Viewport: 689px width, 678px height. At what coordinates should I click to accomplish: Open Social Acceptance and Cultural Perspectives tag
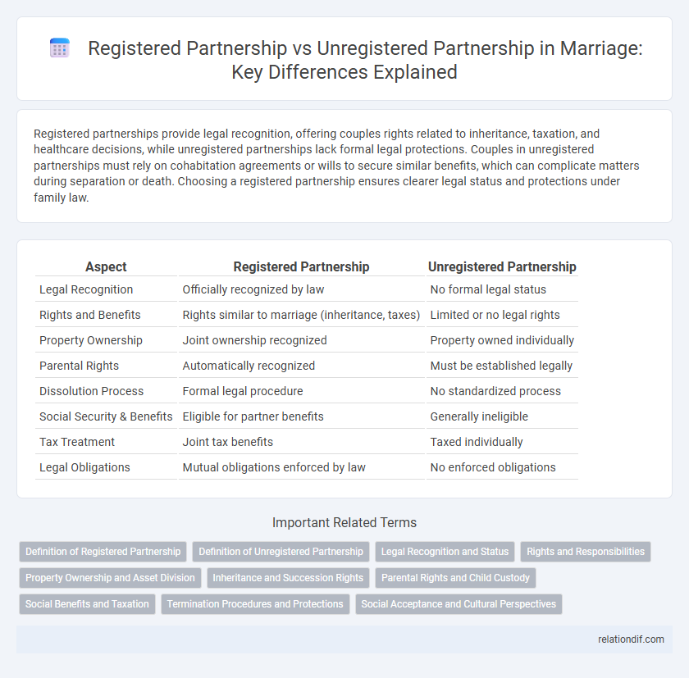click(x=459, y=604)
